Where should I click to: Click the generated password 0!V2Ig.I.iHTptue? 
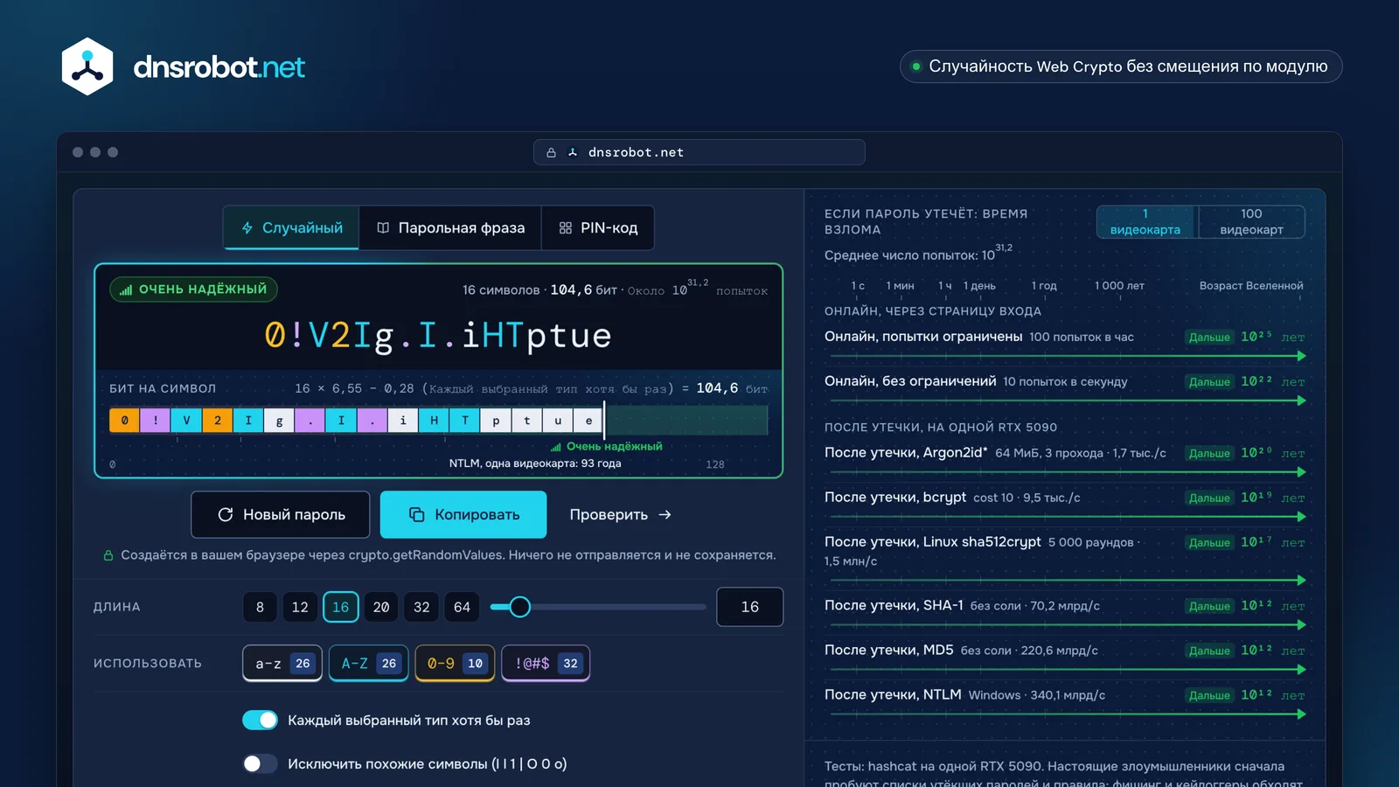pos(438,336)
